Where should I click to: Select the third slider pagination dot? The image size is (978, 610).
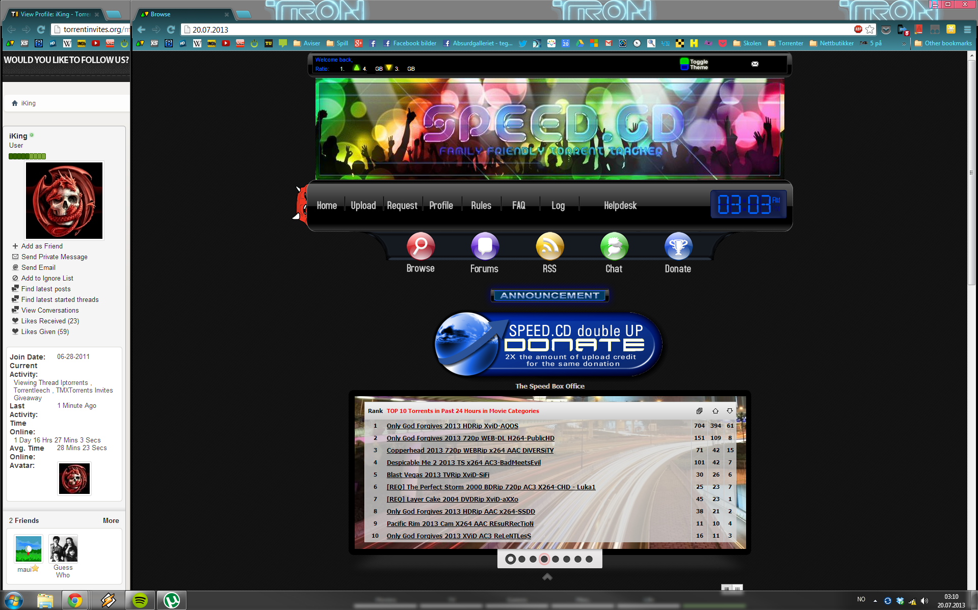click(x=533, y=559)
